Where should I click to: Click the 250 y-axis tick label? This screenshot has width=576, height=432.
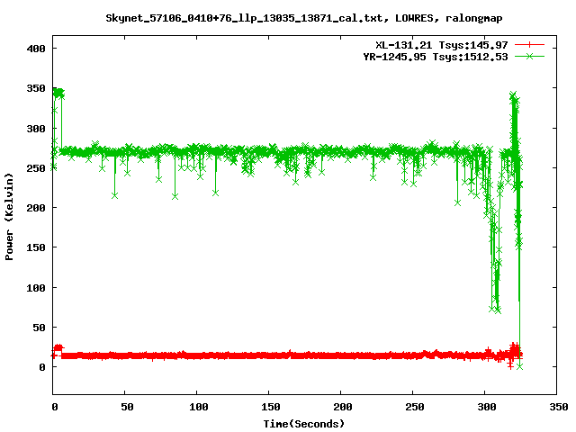coord(36,168)
